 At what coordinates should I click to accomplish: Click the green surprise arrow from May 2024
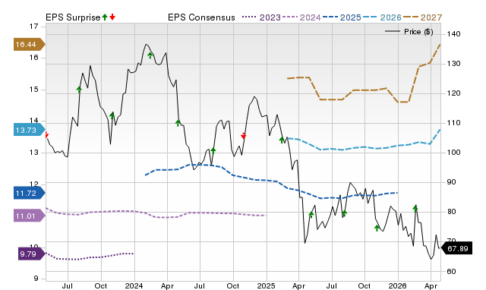[x=178, y=123]
